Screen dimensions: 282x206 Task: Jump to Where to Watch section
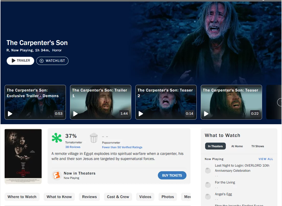[x=22, y=197]
